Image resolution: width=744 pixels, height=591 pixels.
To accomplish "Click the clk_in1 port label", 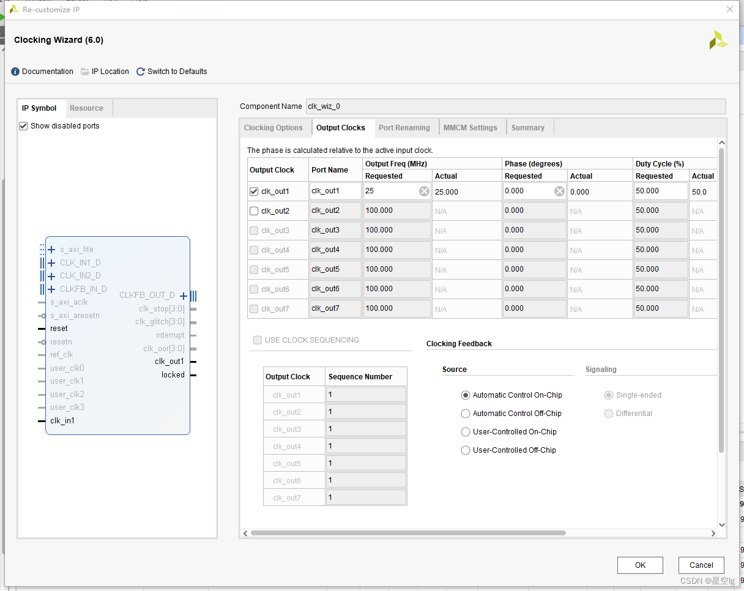I will click(62, 421).
